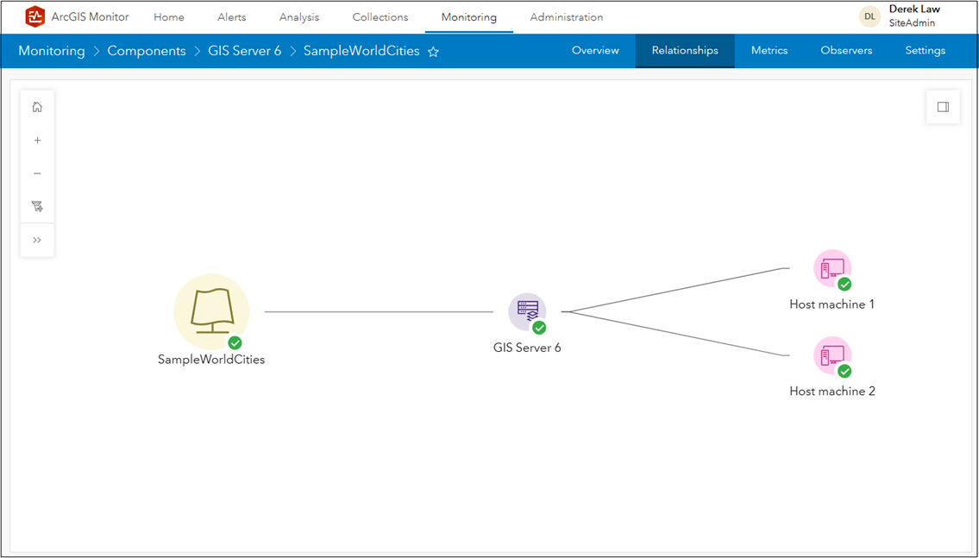Click green status check on Host machine 1
This screenshot has width=979, height=558.
844,285
